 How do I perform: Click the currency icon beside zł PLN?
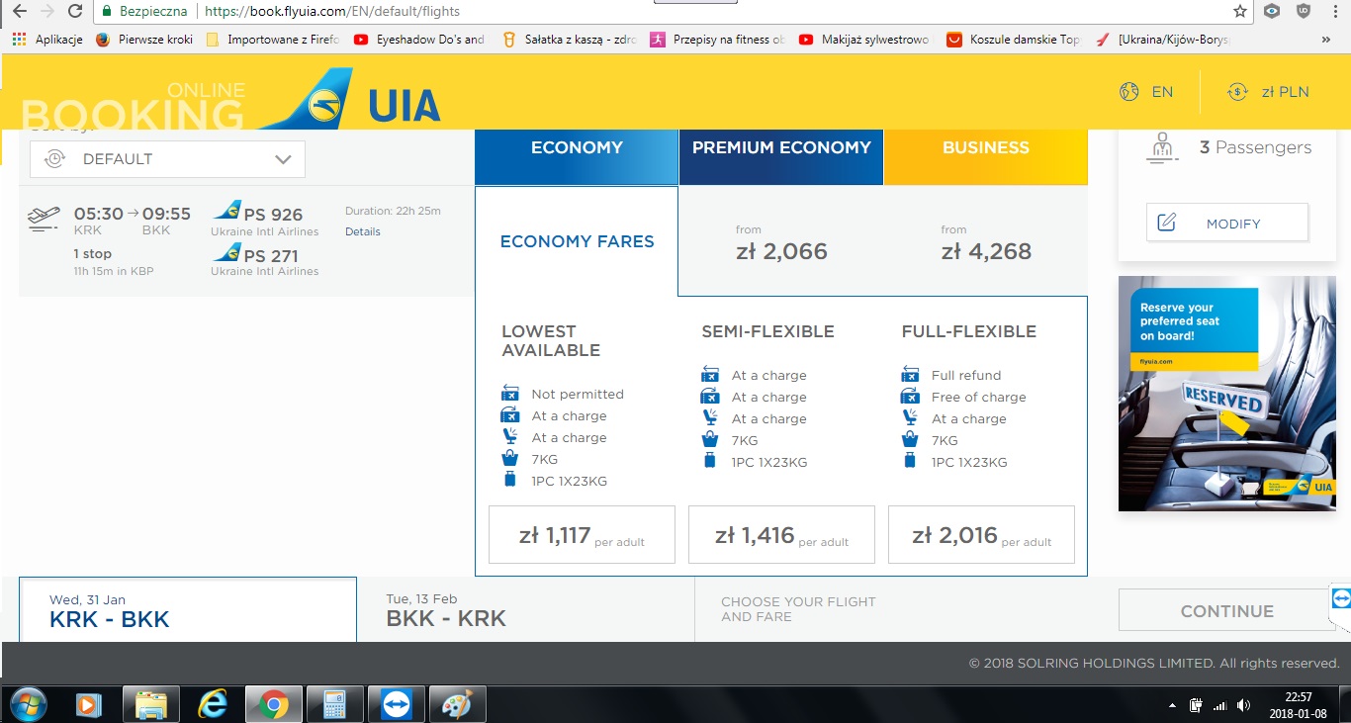coord(1236,92)
